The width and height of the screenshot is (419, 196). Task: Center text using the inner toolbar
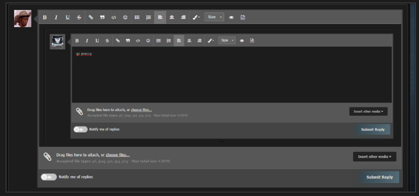coord(189,41)
